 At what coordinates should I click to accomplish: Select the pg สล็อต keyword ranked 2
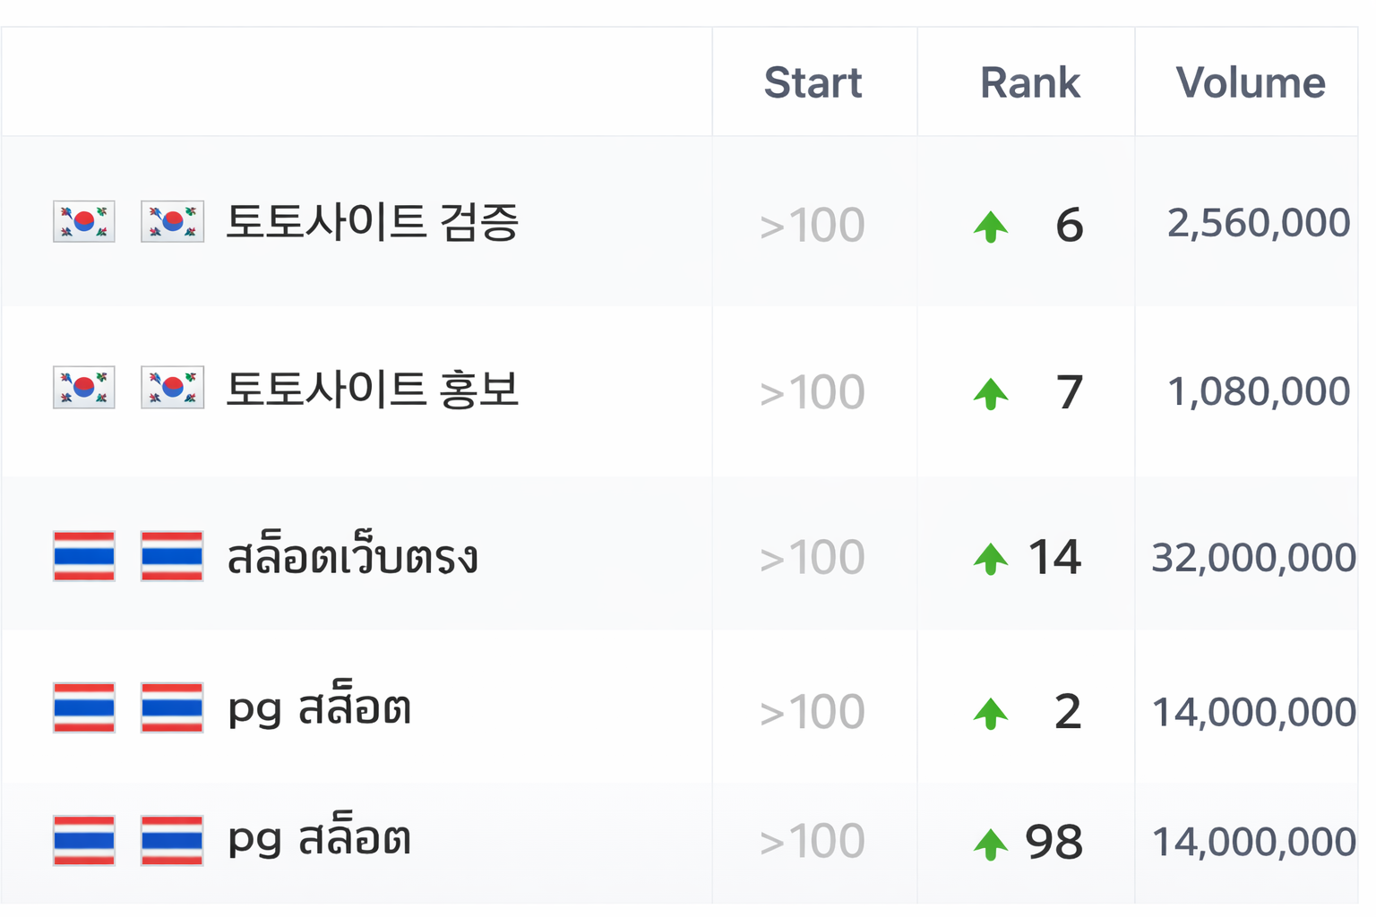(319, 706)
